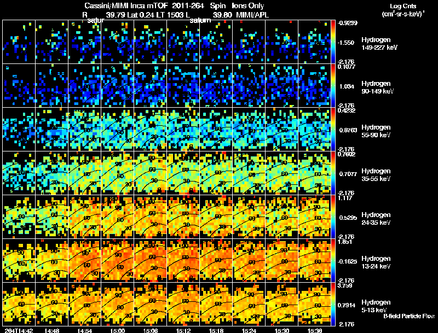Click the 15:00 panel in 55-90 keV row
This screenshot has height=333, width=438.
pyautogui.click(x=117, y=129)
